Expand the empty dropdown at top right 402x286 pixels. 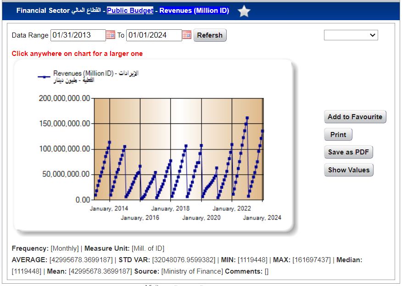pos(351,35)
